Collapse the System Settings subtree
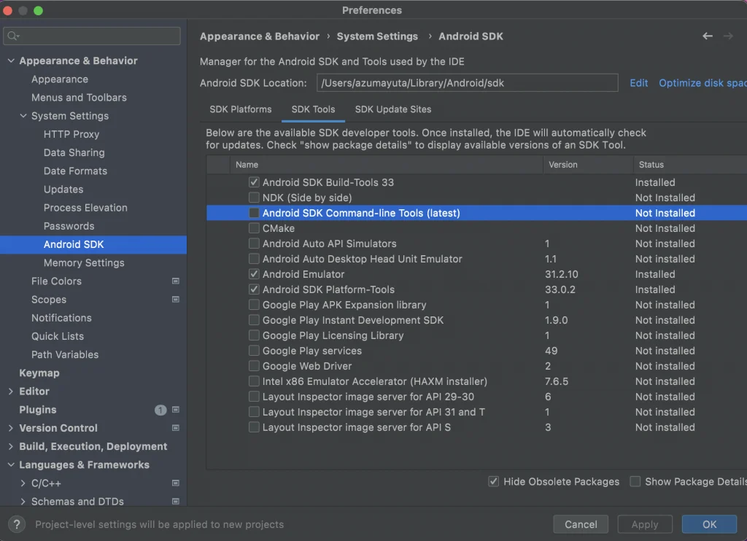 (x=23, y=116)
